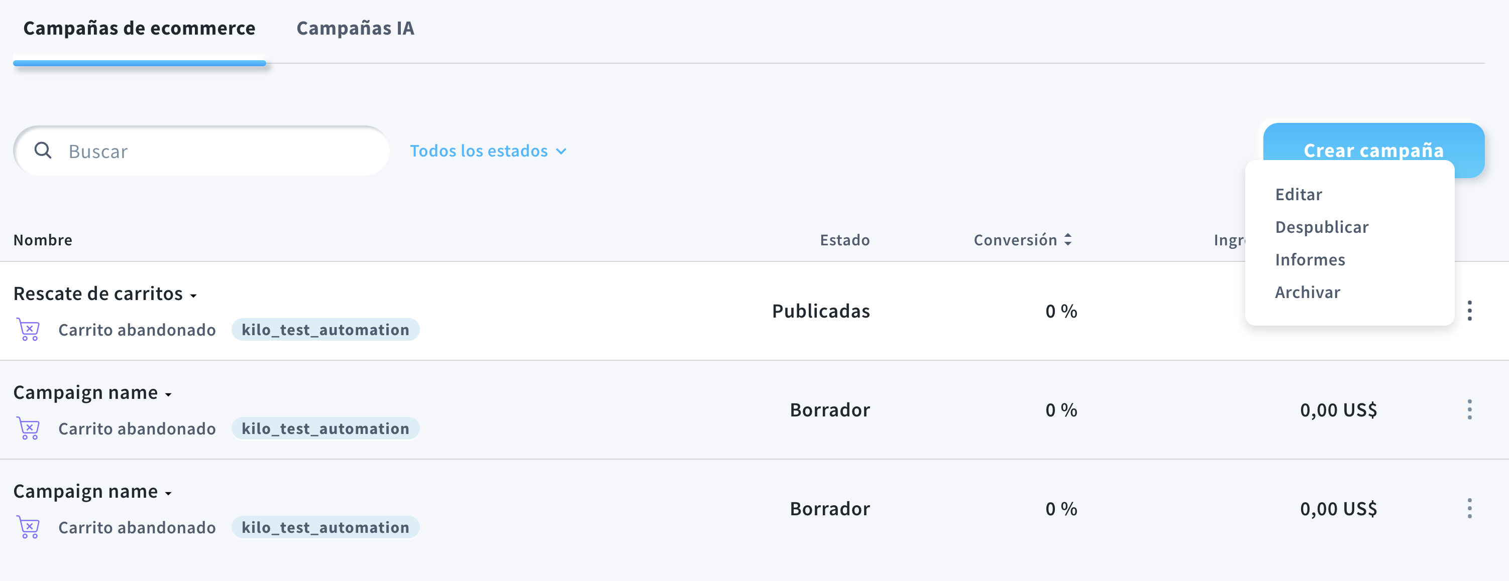Expand the last Campaign name dropdown arrow

(168, 494)
